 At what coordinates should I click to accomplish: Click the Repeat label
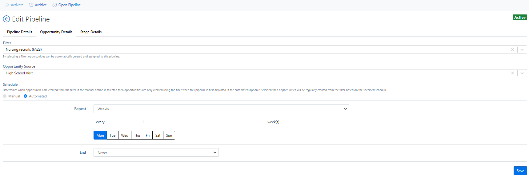point(80,109)
